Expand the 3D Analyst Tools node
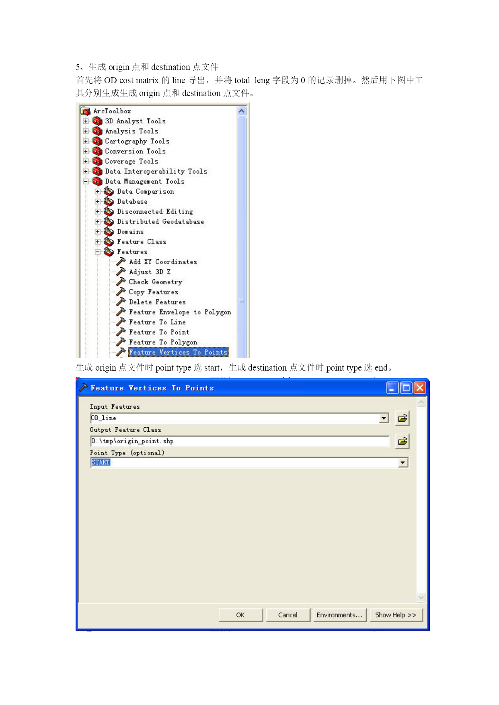This screenshot has width=499, height=705. [x=86, y=121]
